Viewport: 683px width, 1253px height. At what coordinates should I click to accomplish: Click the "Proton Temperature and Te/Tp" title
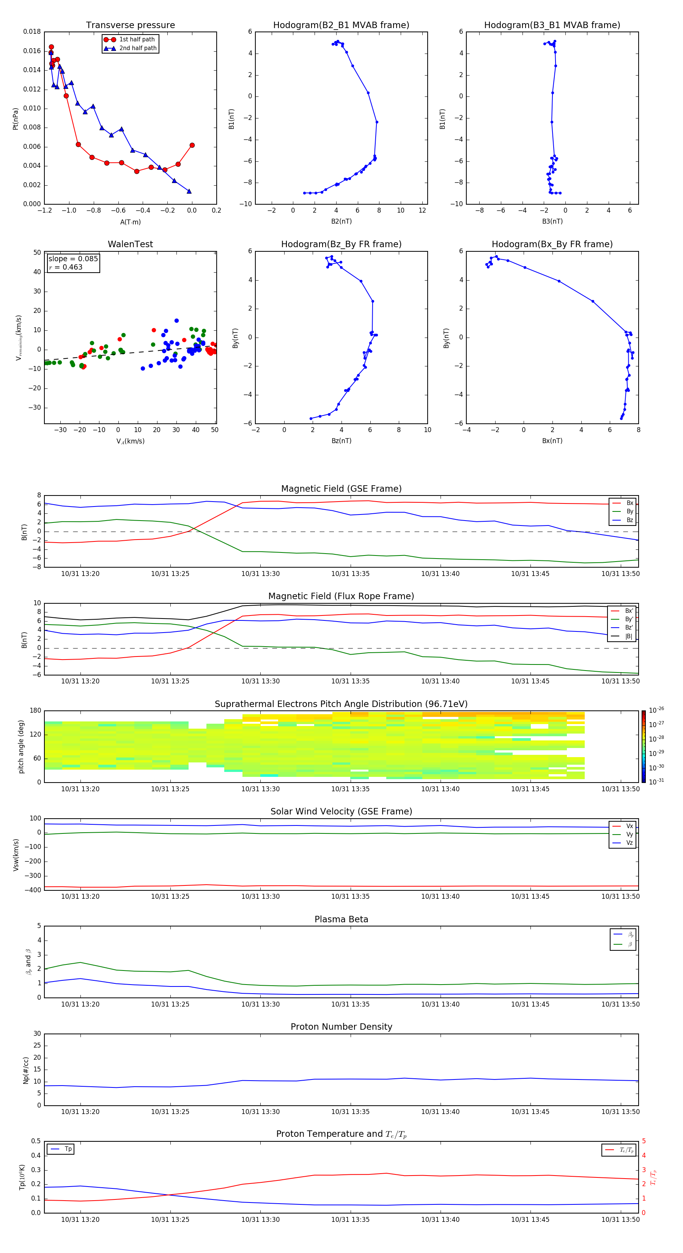[341, 1134]
